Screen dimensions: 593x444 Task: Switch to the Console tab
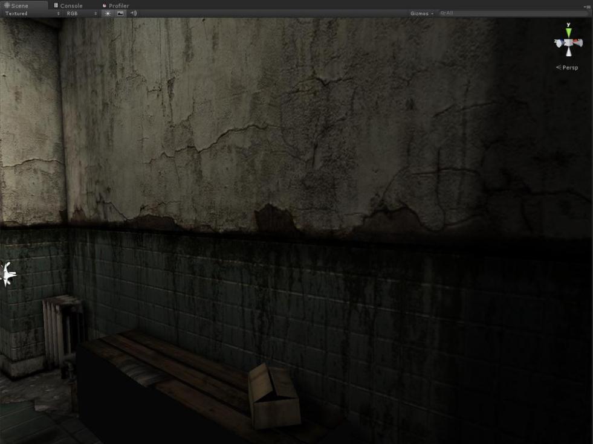click(68, 5)
